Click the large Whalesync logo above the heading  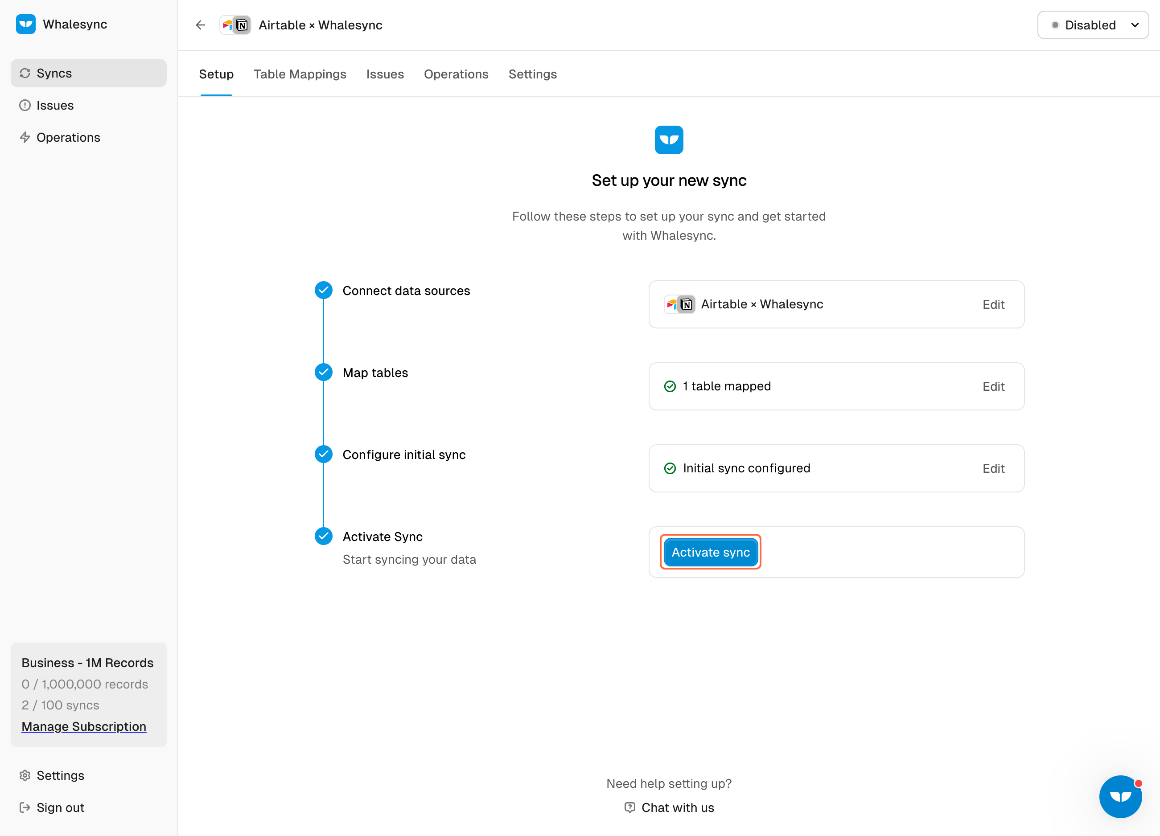pyautogui.click(x=669, y=140)
